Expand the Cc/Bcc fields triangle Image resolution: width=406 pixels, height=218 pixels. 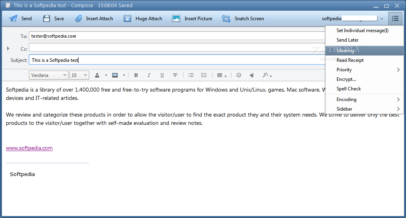click(8, 48)
